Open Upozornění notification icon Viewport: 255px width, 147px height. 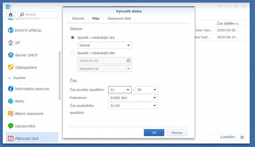tap(11, 126)
